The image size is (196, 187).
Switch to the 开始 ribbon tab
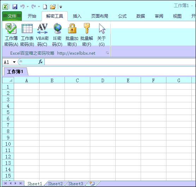(32, 16)
